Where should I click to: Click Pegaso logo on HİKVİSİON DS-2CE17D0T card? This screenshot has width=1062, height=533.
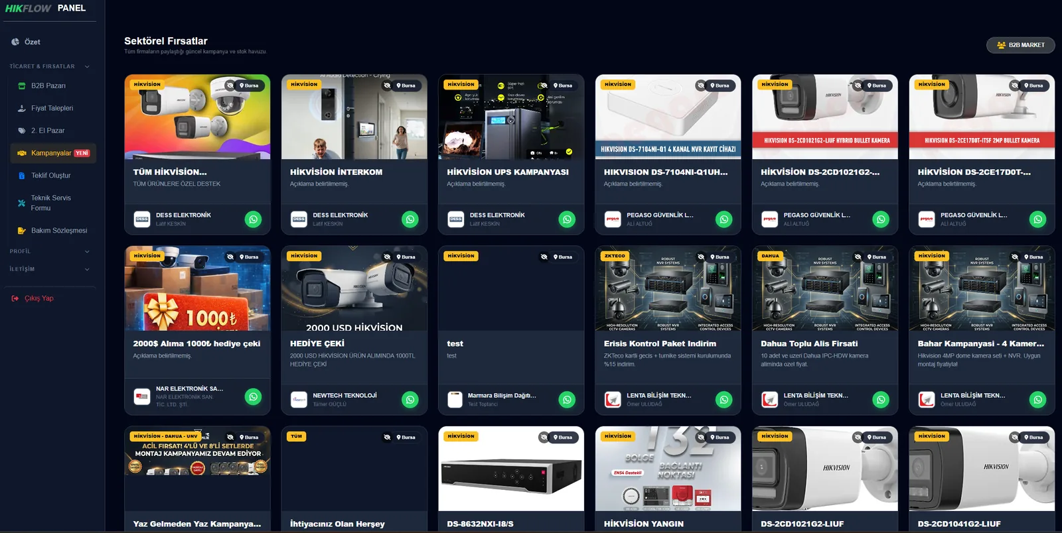[x=927, y=219]
